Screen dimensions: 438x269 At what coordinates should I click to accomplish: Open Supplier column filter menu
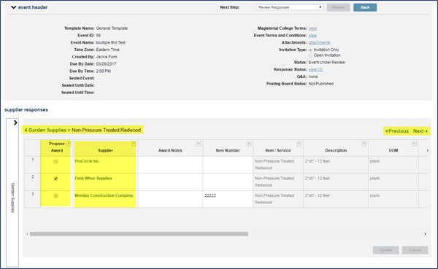(134, 144)
